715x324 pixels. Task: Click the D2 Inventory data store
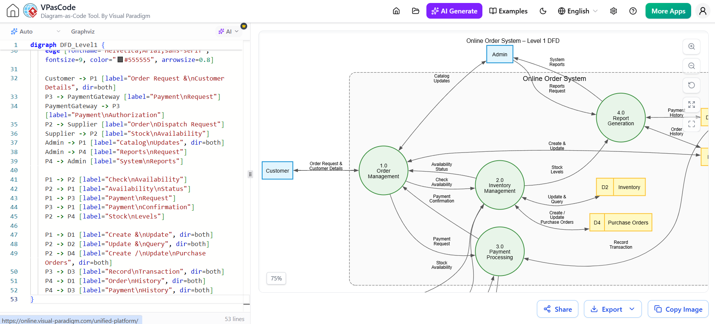(621, 187)
